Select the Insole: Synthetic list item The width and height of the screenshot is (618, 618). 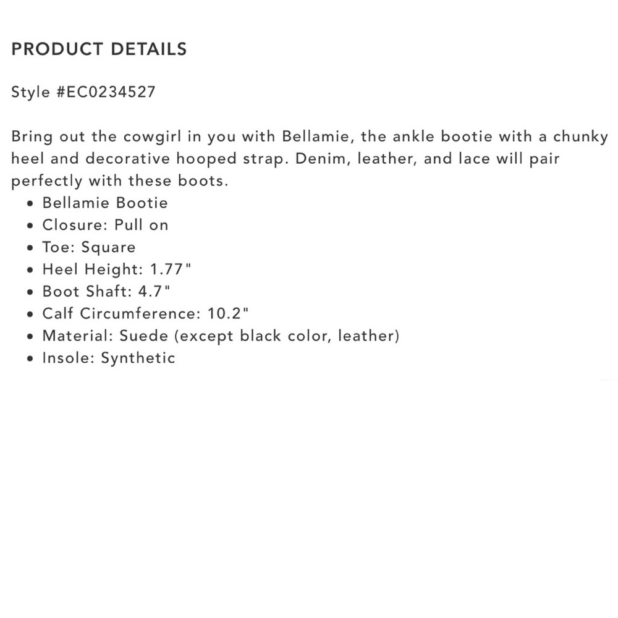tap(109, 358)
